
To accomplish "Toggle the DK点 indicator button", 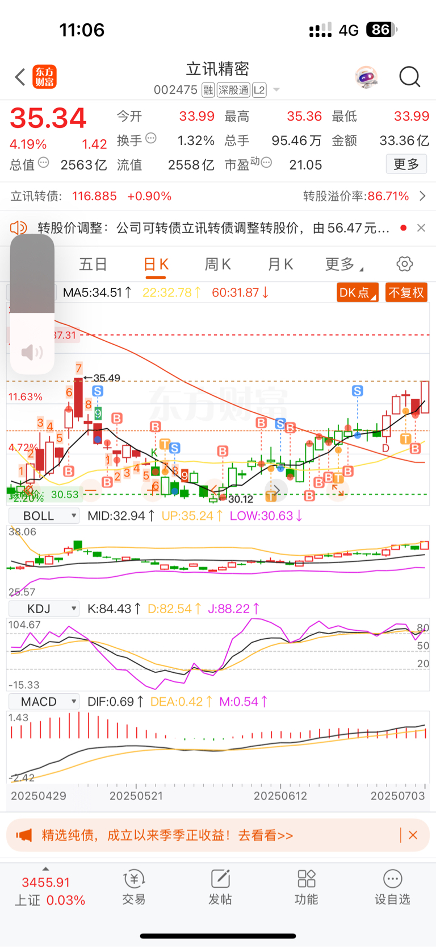I will [x=358, y=293].
